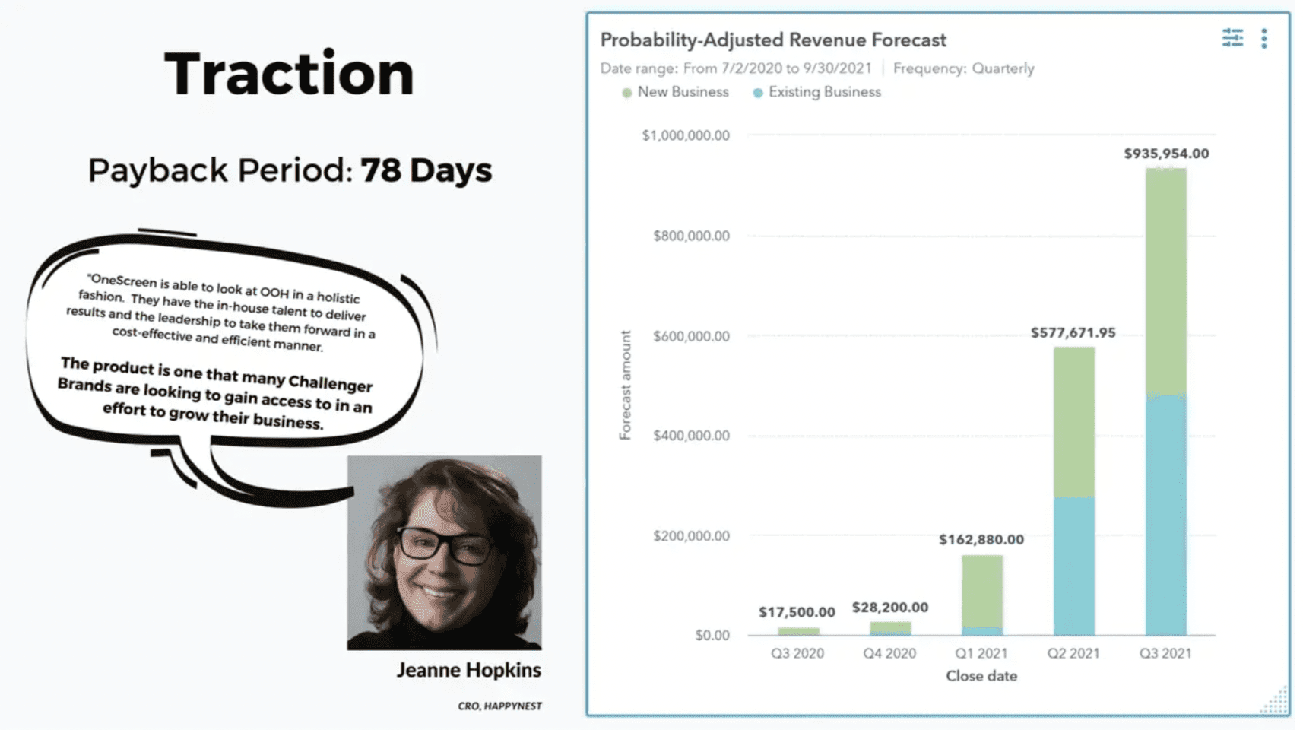Toggle the New Business legend series
1303x730 pixels.
pos(675,92)
